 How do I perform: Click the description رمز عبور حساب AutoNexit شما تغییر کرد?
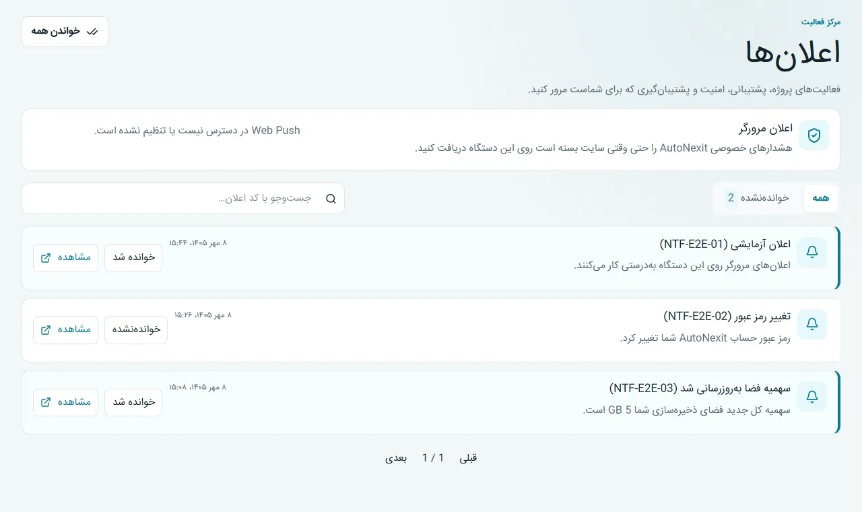705,338
